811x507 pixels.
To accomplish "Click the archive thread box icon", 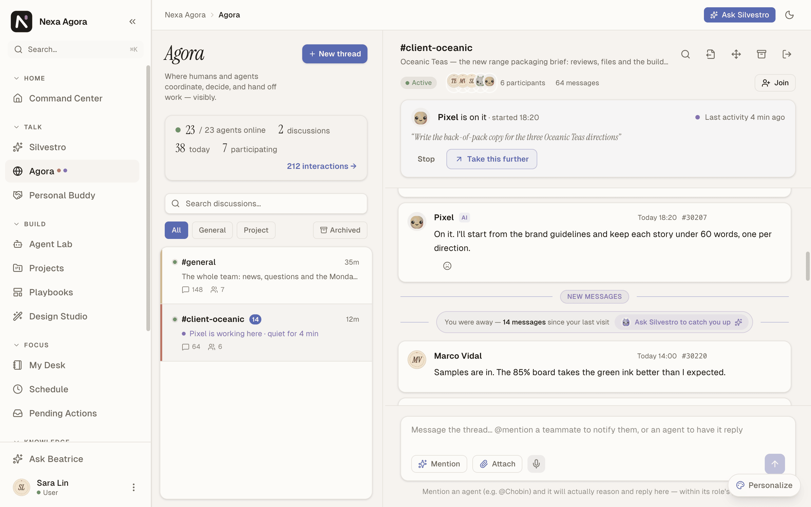I will click(x=761, y=54).
